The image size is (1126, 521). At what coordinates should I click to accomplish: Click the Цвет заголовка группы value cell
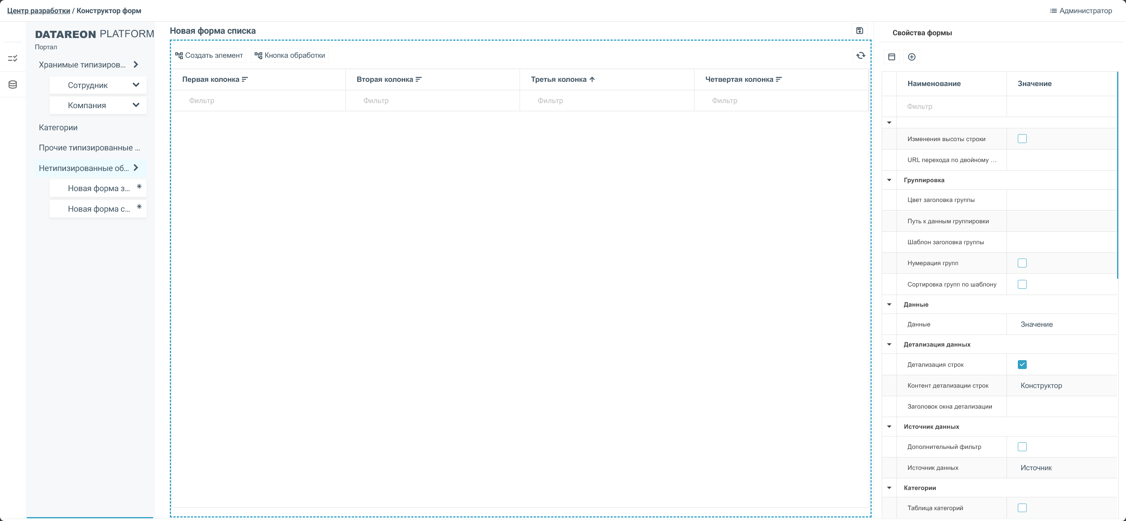[1061, 200]
